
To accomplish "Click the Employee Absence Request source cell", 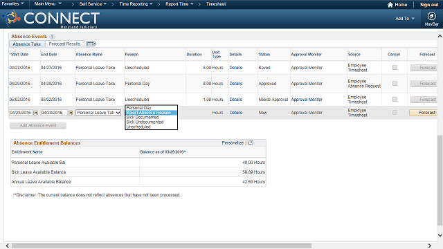I will pos(364,84).
